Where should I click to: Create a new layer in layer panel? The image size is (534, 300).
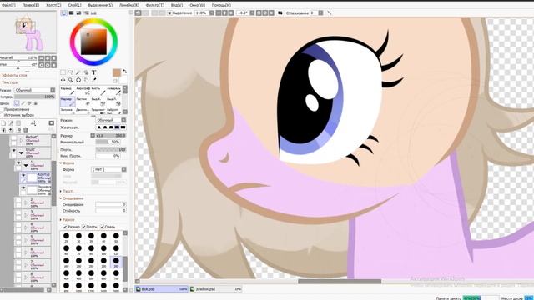(x=3, y=123)
